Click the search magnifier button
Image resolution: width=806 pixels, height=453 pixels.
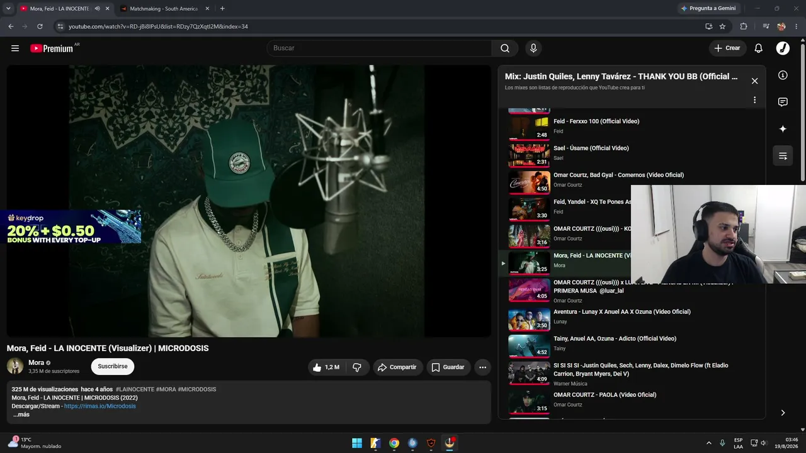point(505,48)
